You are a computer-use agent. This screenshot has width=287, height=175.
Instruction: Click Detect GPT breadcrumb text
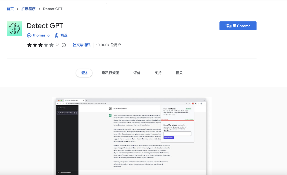[53, 9]
